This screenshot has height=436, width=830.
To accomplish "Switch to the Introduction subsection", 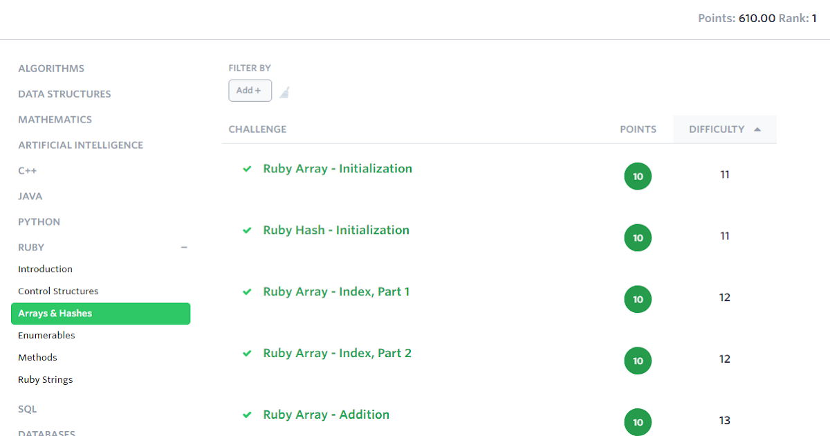I will point(45,269).
